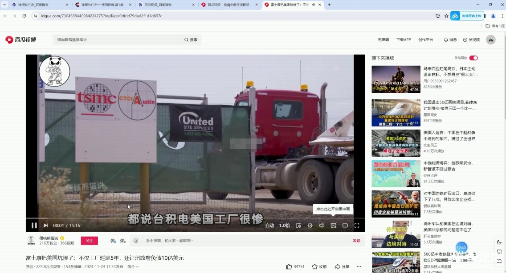Go forward with the browser forward arrow
The height and width of the screenshot is (273, 506).
15,16
